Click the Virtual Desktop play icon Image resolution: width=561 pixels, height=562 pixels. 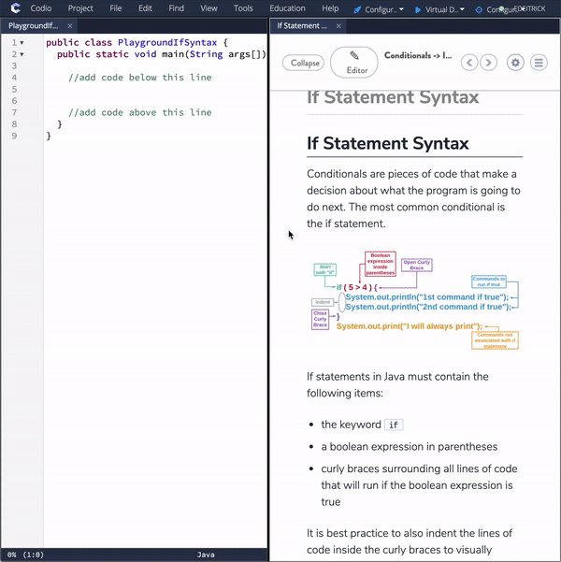click(x=418, y=10)
